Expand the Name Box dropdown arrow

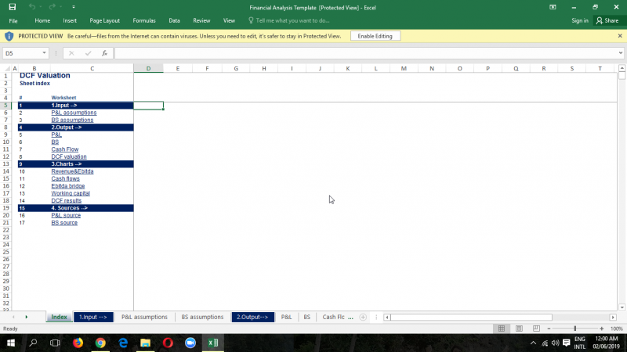pos(45,53)
